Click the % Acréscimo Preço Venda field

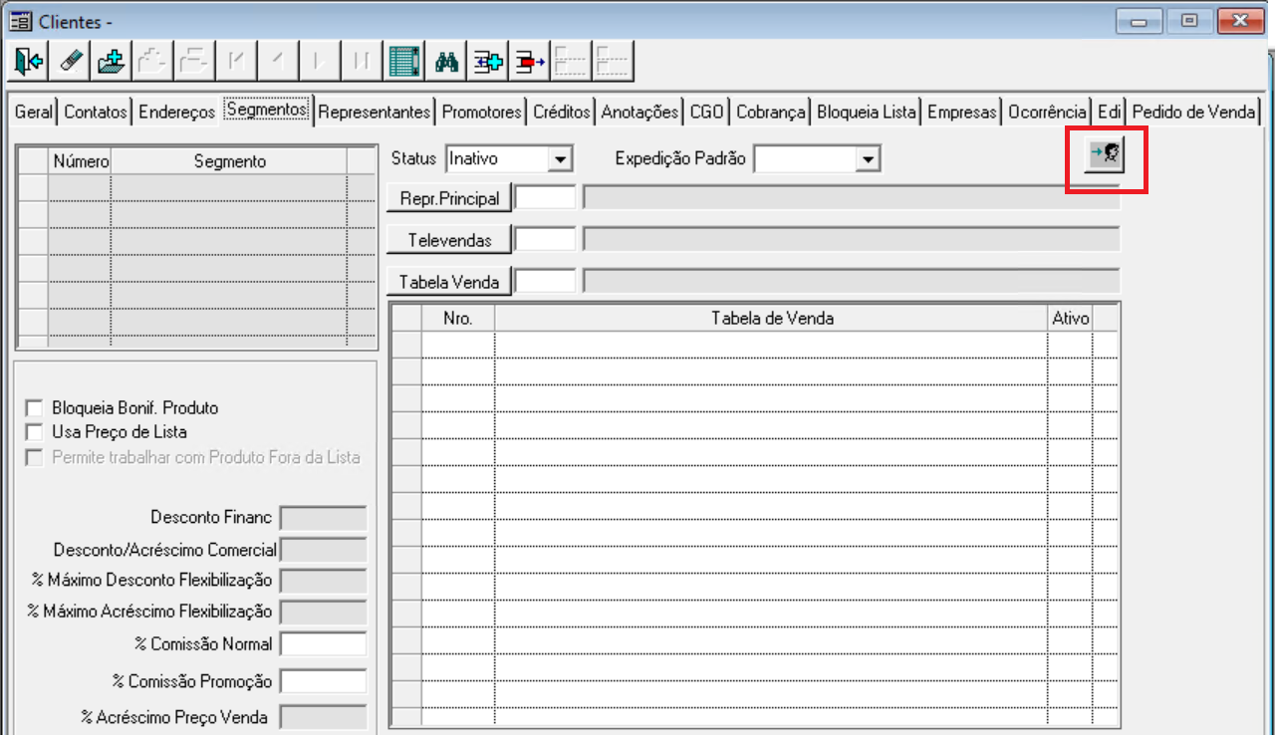324,717
